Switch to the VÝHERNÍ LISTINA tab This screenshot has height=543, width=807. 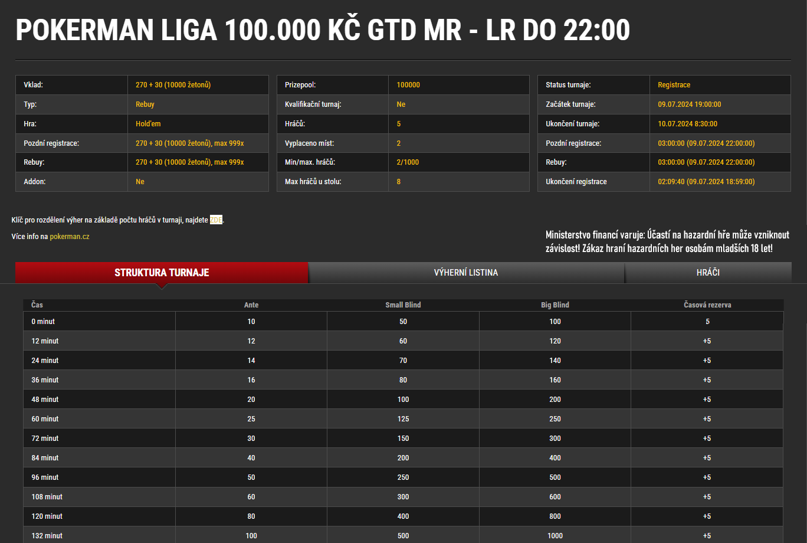tap(466, 273)
